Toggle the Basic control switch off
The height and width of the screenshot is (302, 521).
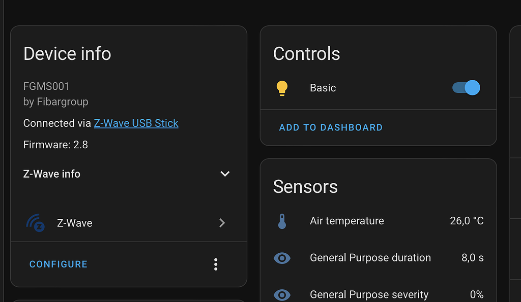466,87
